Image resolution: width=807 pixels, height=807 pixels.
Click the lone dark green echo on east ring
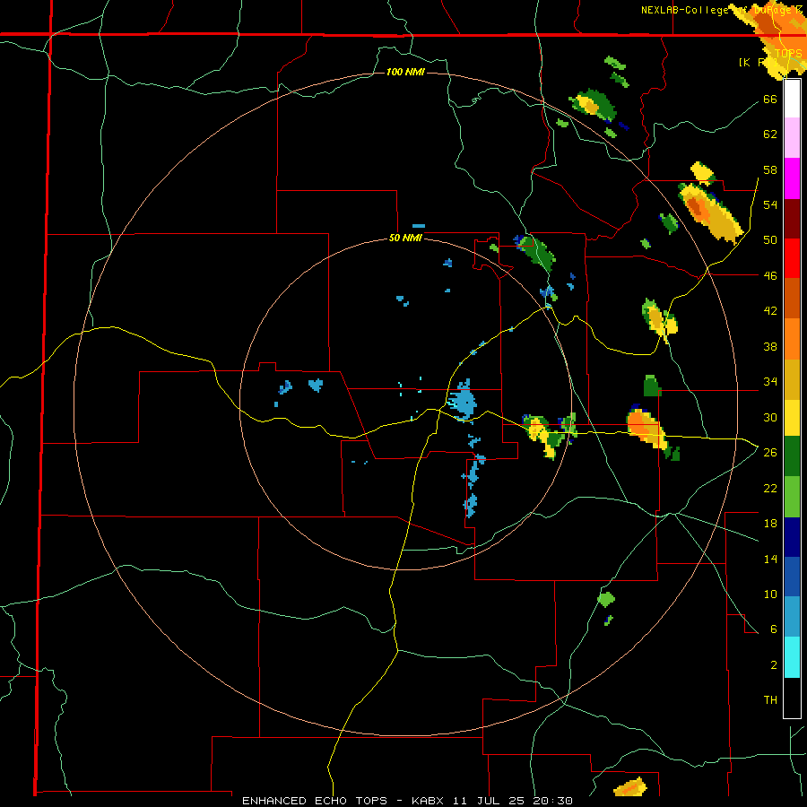coord(652,386)
